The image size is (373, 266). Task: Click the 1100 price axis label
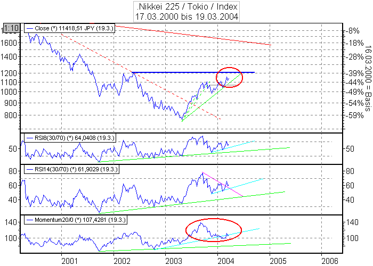[9, 82]
